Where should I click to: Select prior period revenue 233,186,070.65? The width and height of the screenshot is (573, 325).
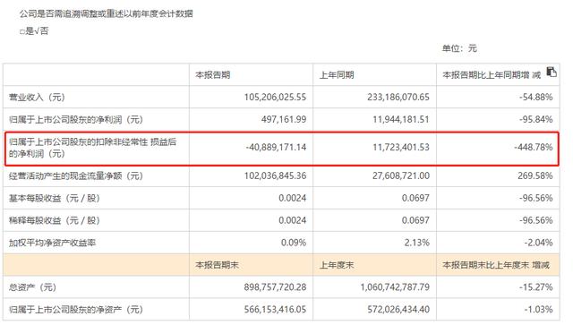(398, 98)
